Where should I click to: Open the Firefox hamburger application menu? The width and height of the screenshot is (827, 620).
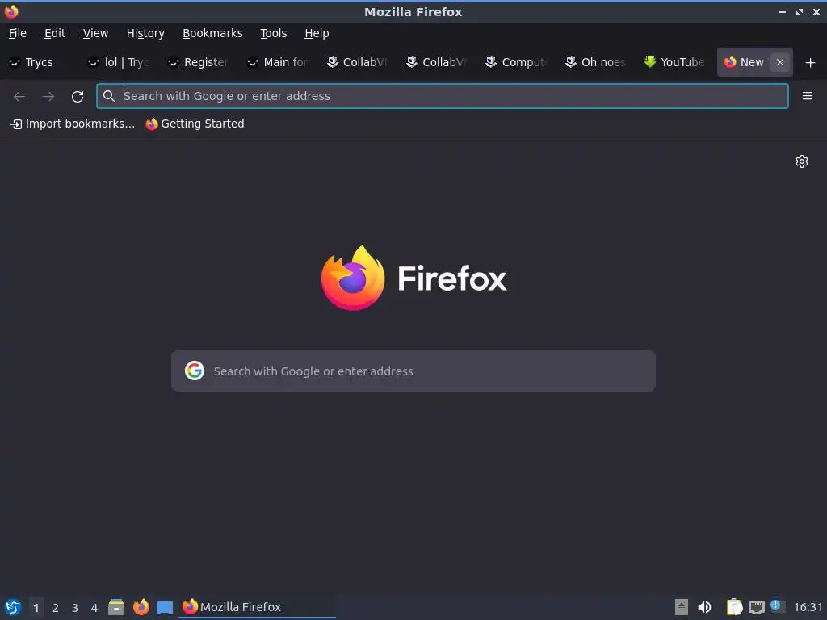[x=808, y=96]
